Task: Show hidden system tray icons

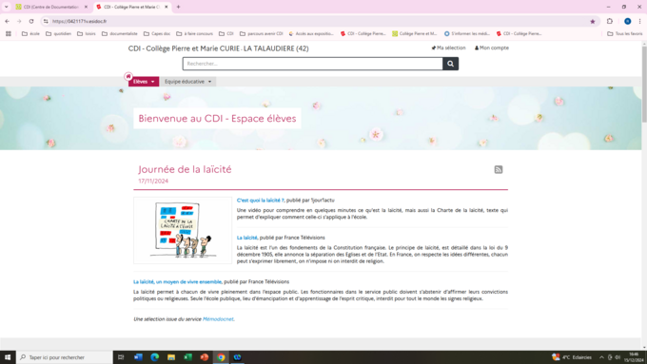Action: click(601, 357)
